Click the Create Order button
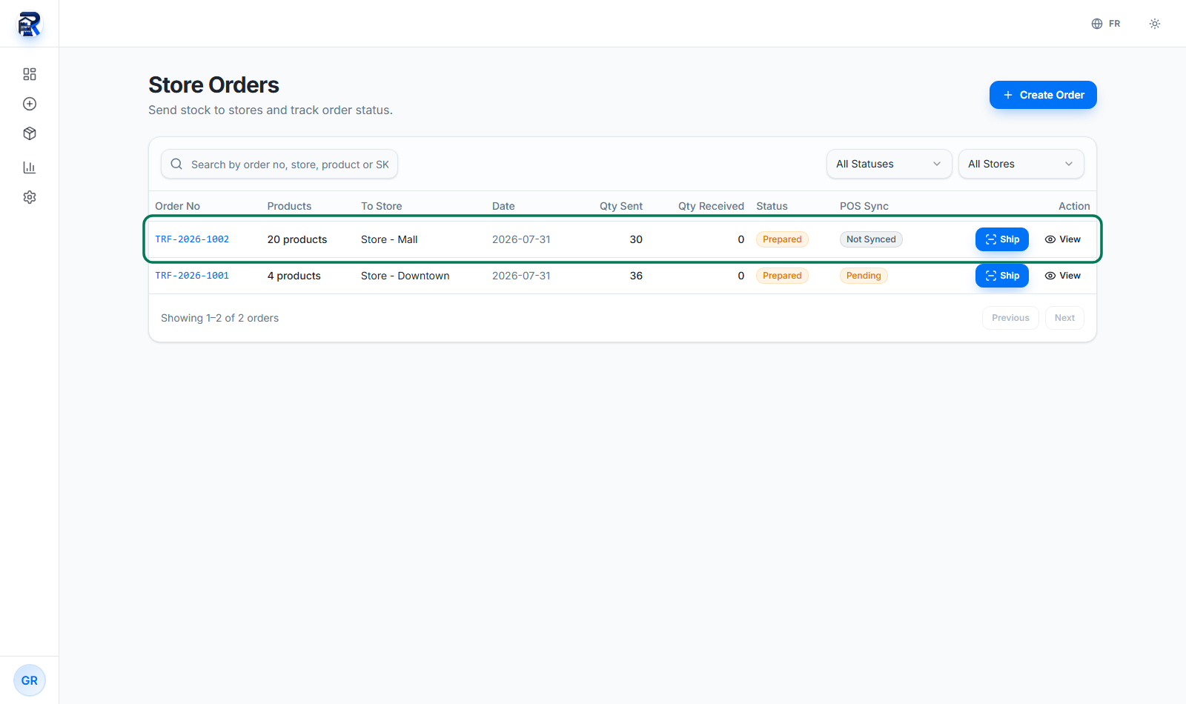Viewport: 1186px width, 704px height. tap(1043, 95)
